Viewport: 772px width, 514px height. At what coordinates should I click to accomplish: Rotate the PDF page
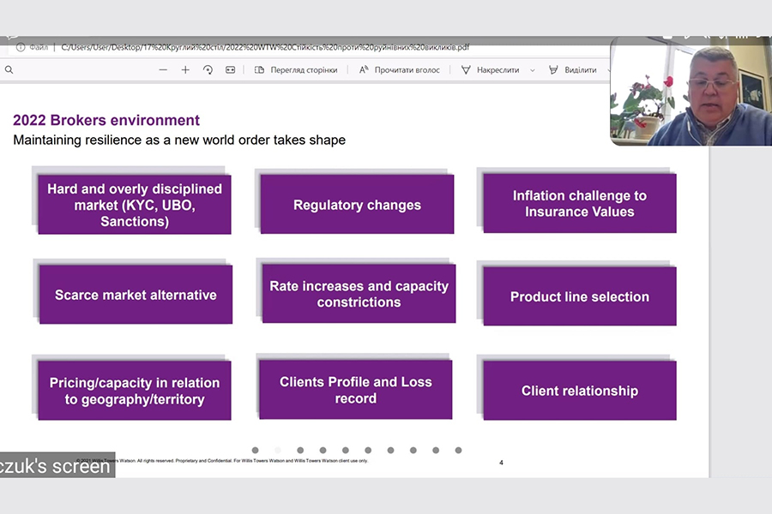pos(208,70)
